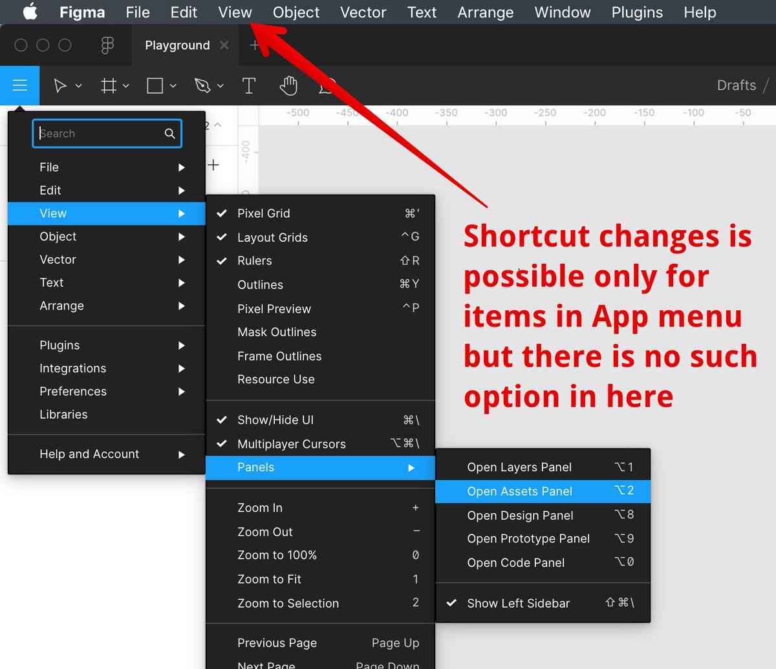776x669 pixels.
Task: Select Zoom to Selection
Action: (320, 603)
